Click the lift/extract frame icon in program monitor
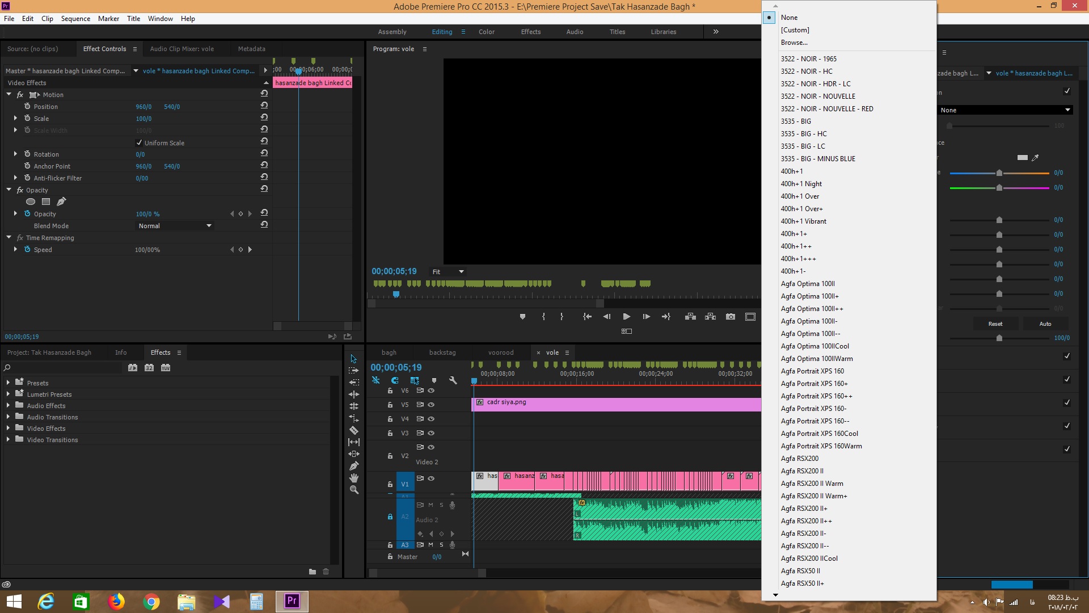The height and width of the screenshot is (613, 1089). [x=690, y=317]
